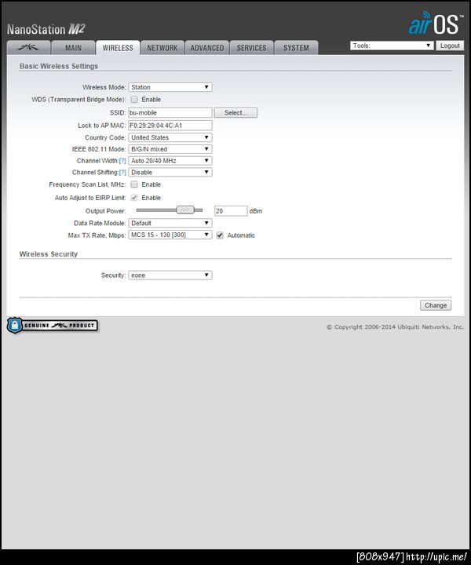Viewport: 471px width, 565px height.
Task: Open the IEEE 802.11 Mode dropdown
Action: pyautogui.click(x=170, y=149)
